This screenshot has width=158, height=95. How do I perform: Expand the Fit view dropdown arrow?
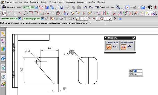[131, 7]
